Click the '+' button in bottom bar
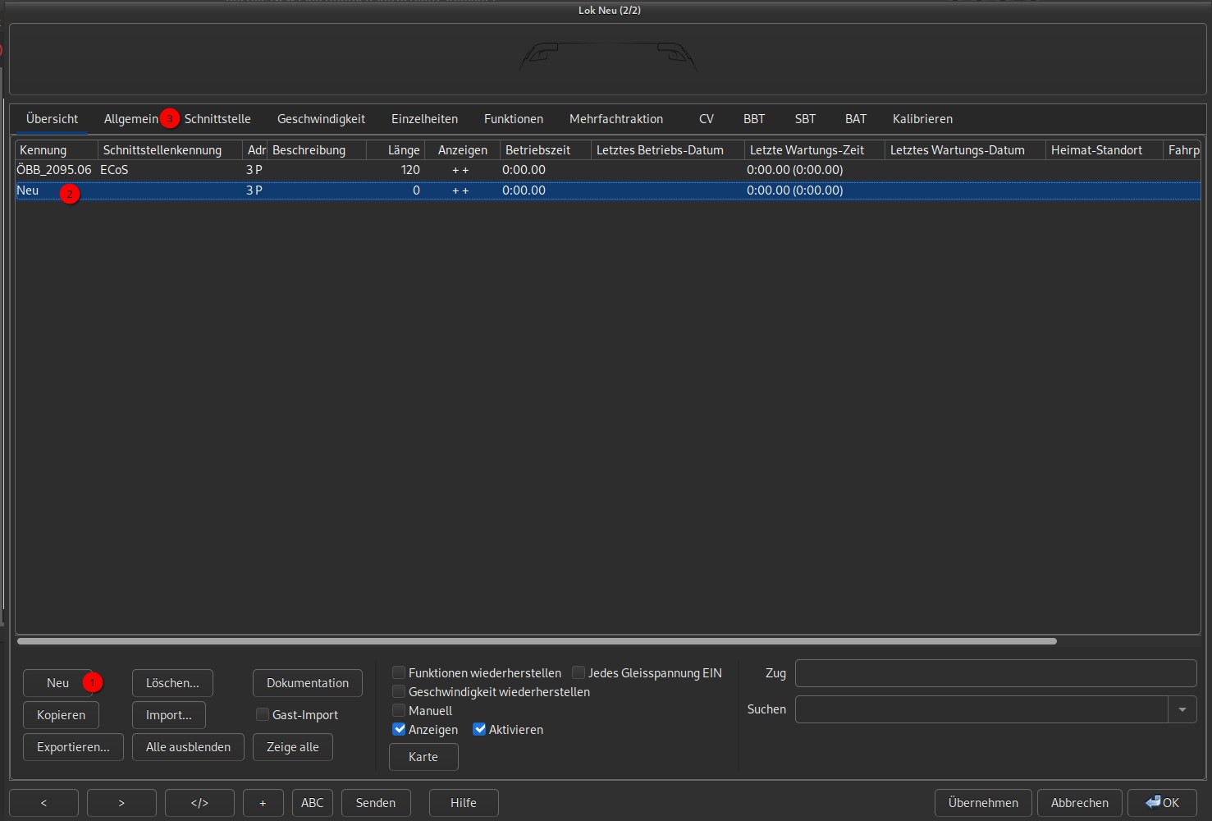The height and width of the screenshot is (821, 1212). pos(263,803)
